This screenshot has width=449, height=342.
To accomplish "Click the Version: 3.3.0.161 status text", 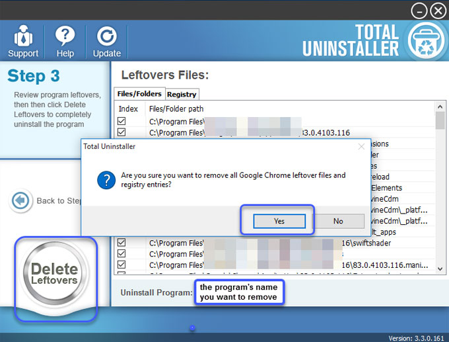I will tap(416, 338).
